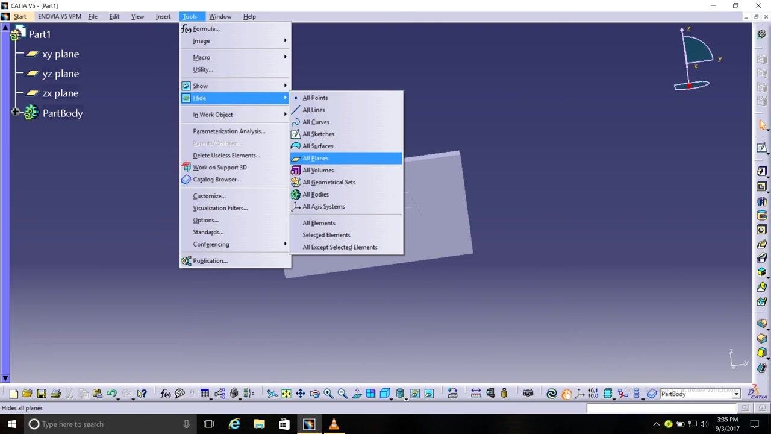771x434 pixels.
Task: Click the Save floppy disk icon
Action: pos(42,394)
